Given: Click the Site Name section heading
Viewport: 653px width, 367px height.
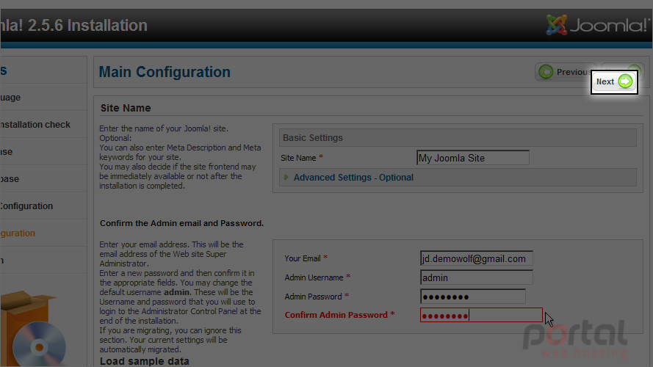Looking at the screenshot, I should click(126, 108).
